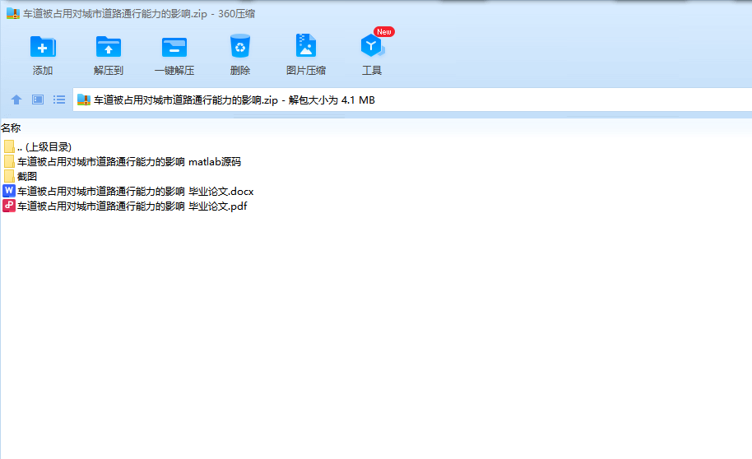
Task: Click the 360压缩 title bar app icon
Action: [x=13, y=13]
